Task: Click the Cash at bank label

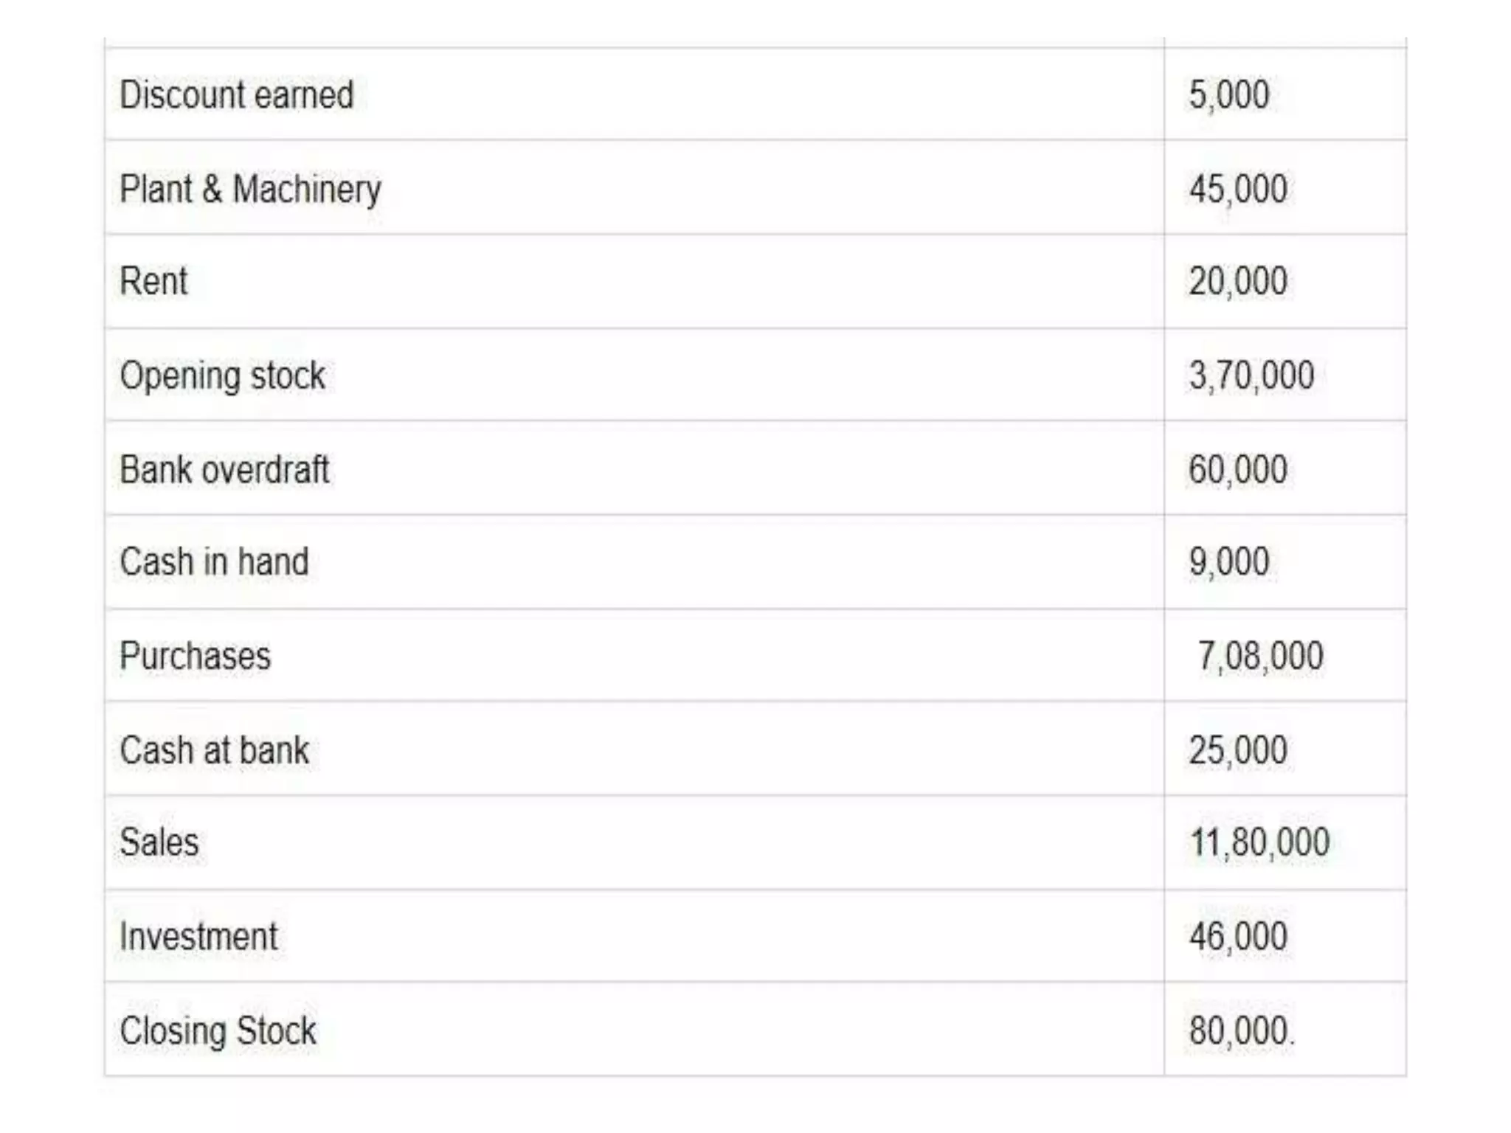Action: 214,750
